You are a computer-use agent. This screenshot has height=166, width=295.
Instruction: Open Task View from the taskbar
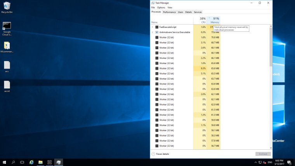22,162
